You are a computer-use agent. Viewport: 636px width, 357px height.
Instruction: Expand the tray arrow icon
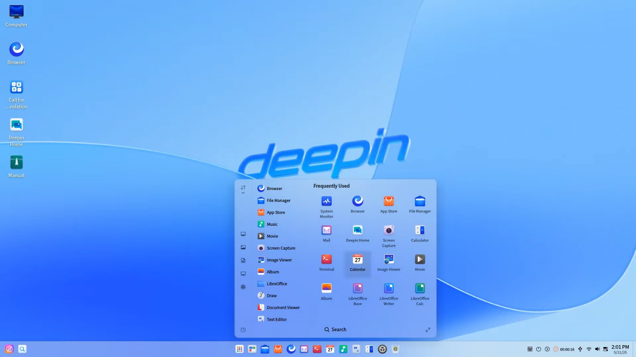pyautogui.click(x=547, y=349)
